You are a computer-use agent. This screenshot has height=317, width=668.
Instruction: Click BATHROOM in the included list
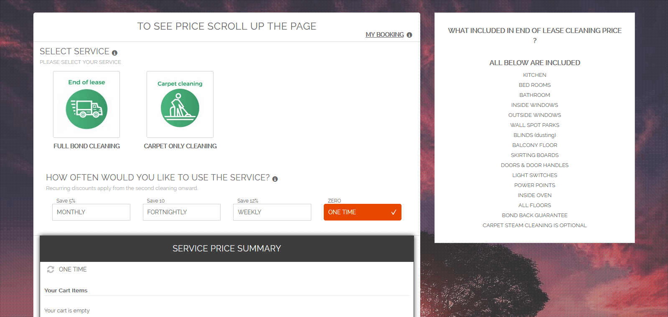coord(535,95)
